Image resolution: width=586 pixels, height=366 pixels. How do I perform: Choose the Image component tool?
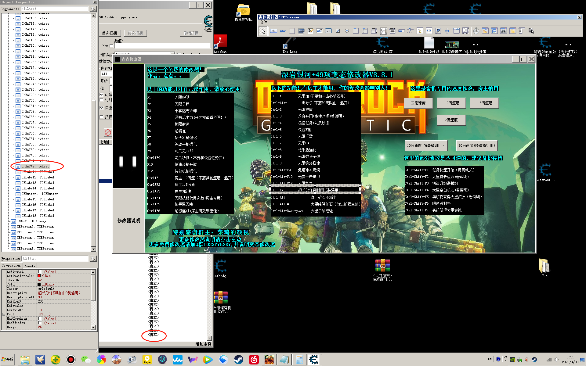tap(301, 31)
